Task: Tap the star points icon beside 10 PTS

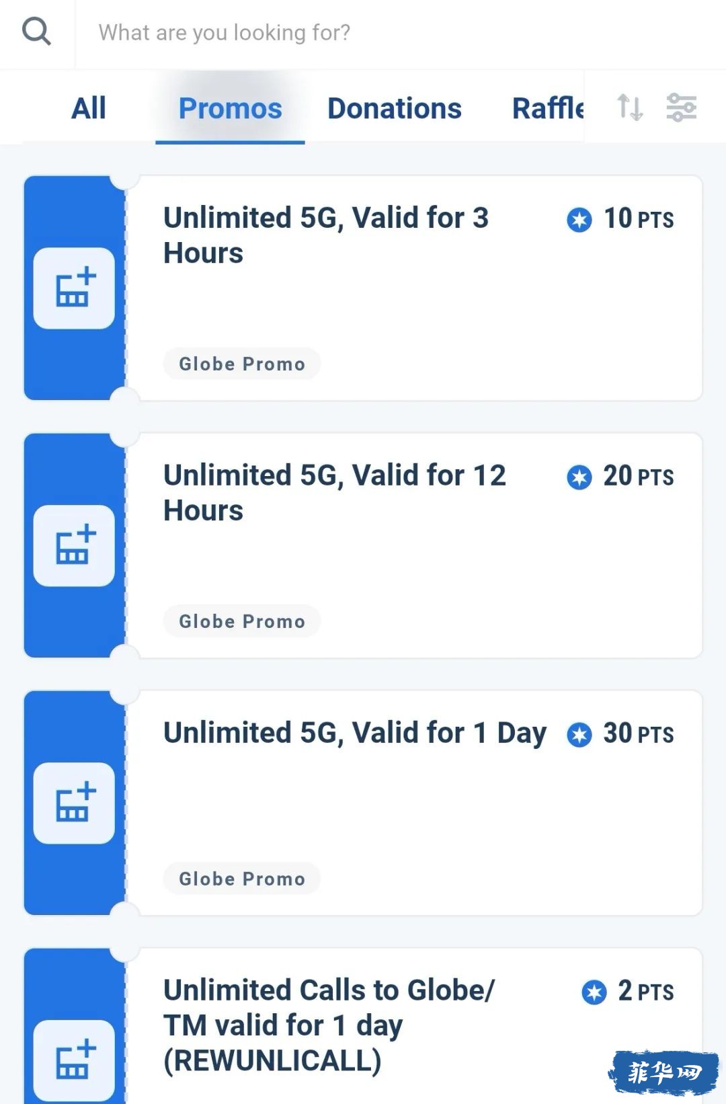Action: (x=579, y=220)
